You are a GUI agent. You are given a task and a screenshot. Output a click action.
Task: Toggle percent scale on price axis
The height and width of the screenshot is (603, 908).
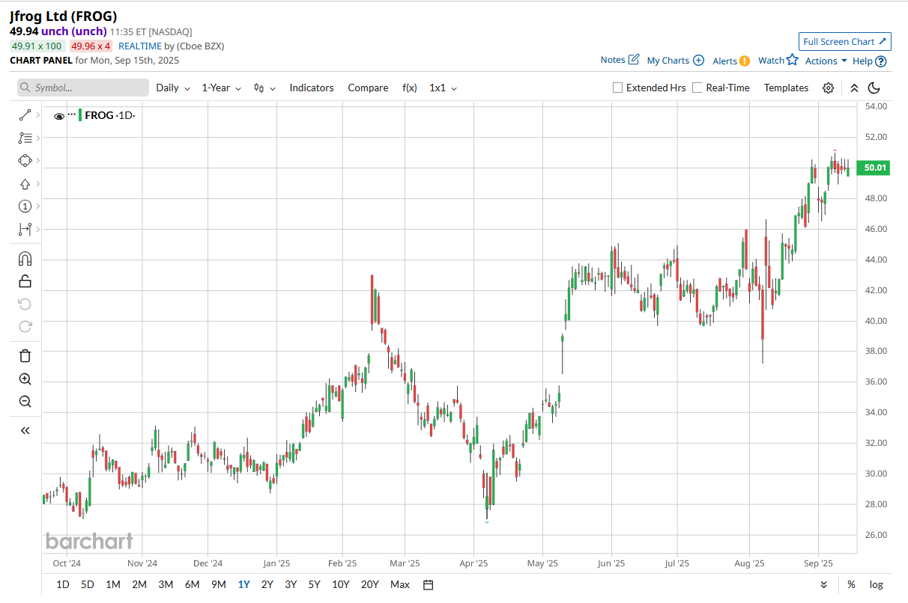coord(852,584)
